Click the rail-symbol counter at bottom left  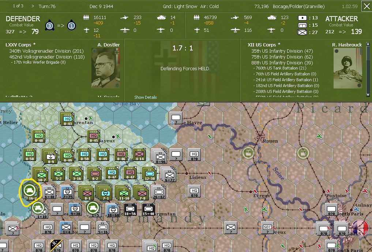pyautogui.click(x=56, y=245)
